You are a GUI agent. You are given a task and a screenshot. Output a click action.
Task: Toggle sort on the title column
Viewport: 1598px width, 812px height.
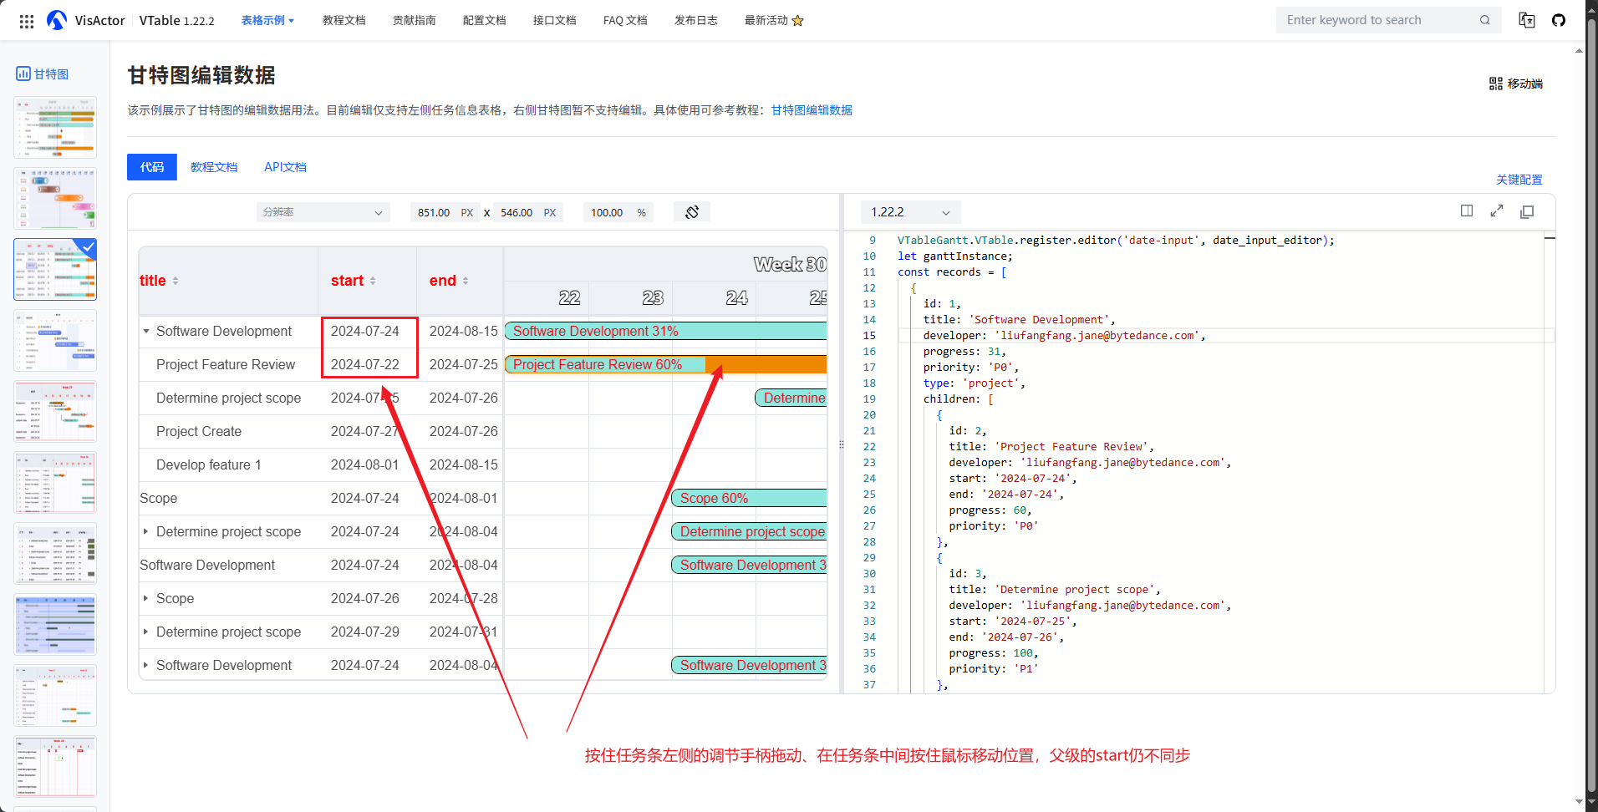coord(176,281)
